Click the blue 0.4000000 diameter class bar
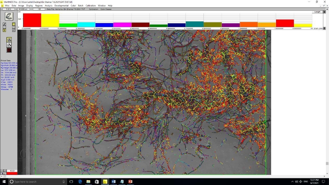Image resolution: width=329 pixels, height=185 pixels. pyautogui.click(x=104, y=25)
